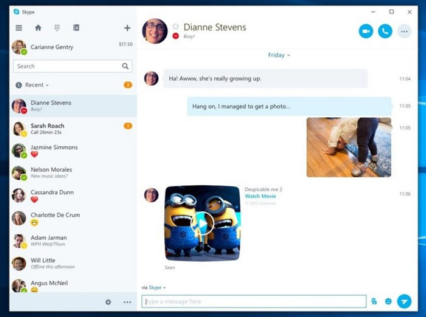Image resolution: width=426 pixels, height=317 pixels.
Task: Open the Friday date dropdown
Action: (279, 55)
